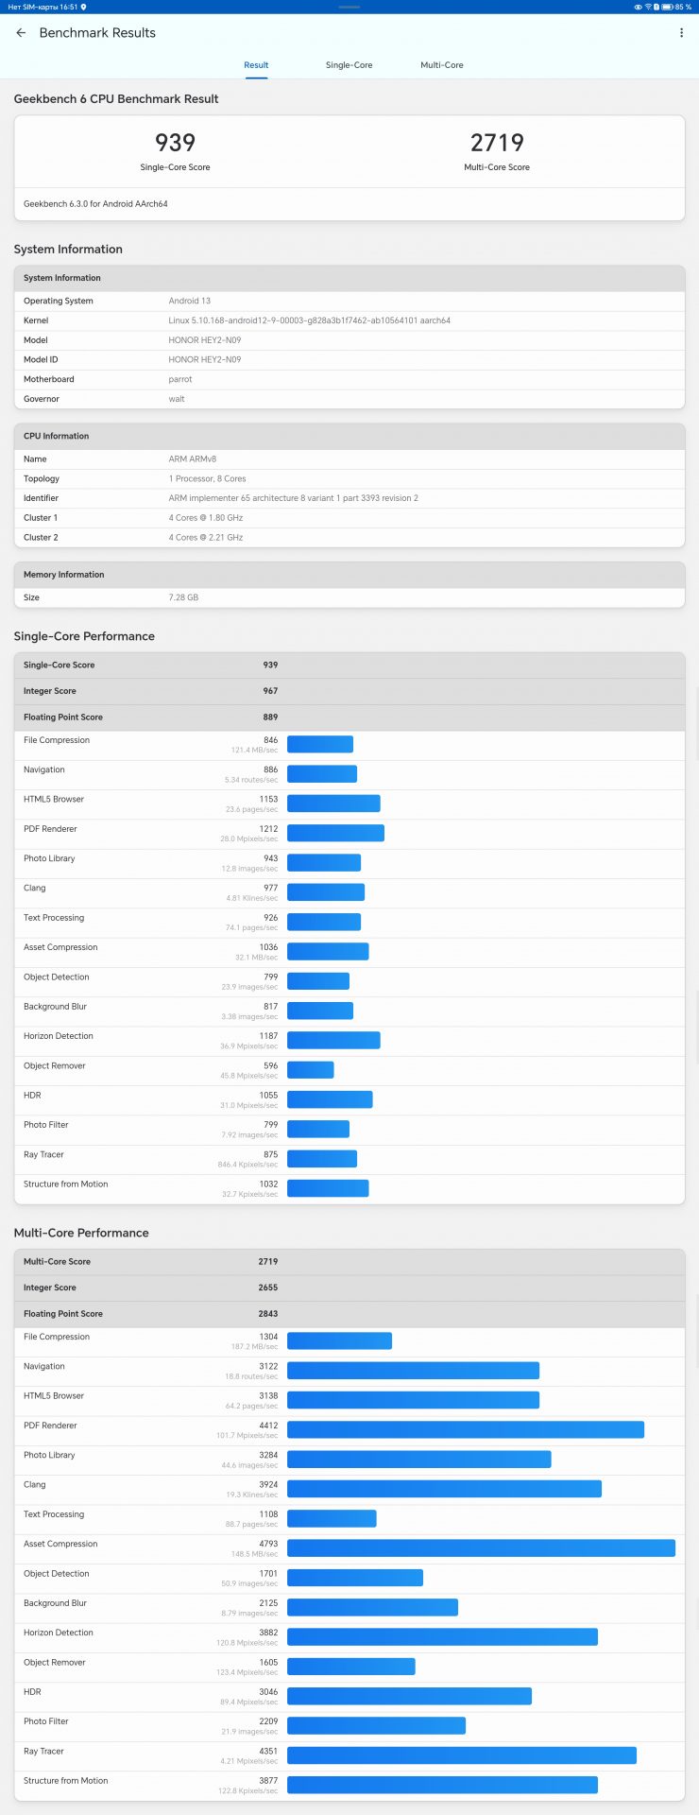Tap the System Information table header
This screenshot has height=1815, width=699.
pos(349,278)
